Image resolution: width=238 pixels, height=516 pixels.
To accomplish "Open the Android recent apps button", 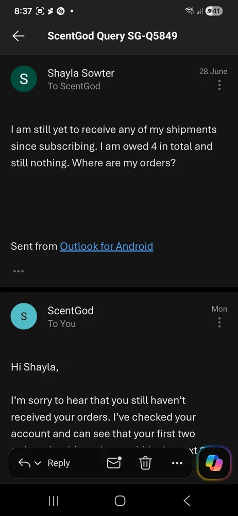I will pos(54,501).
